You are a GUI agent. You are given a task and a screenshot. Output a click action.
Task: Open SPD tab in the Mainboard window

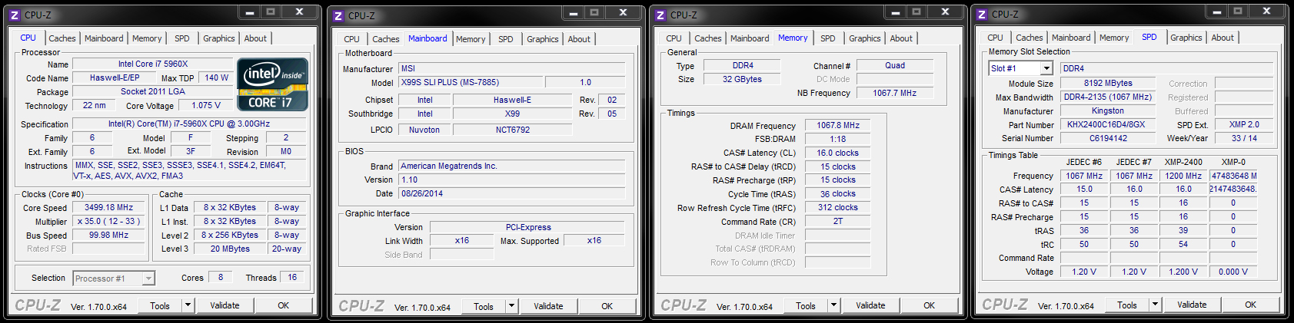click(x=506, y=39)
